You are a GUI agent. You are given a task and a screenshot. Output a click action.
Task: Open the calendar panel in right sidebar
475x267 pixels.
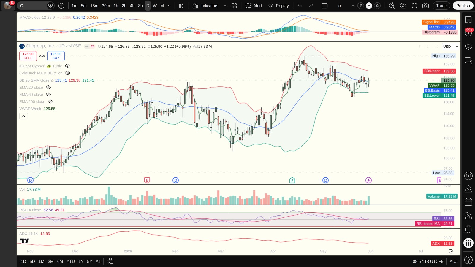click(x=468, y=202)
